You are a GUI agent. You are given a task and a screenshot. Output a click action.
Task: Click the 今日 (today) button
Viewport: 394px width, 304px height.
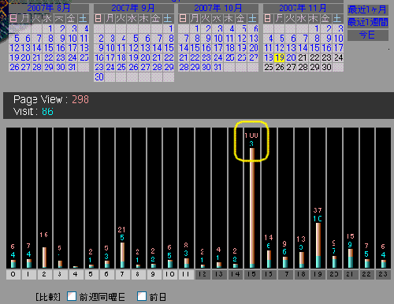coord(368,35)
